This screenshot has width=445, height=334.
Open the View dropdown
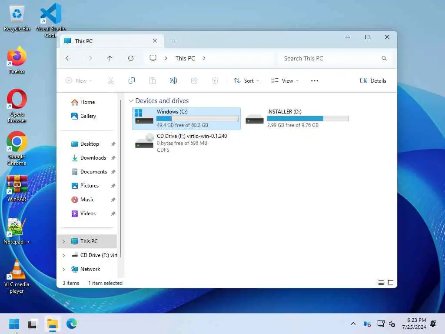point(285,80)
